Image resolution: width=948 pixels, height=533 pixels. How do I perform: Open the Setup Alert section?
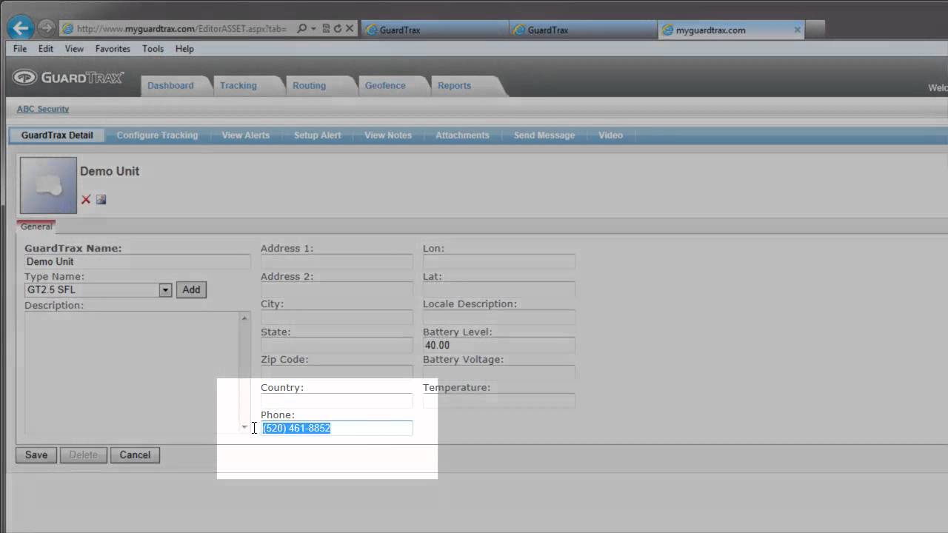[318, 135]
